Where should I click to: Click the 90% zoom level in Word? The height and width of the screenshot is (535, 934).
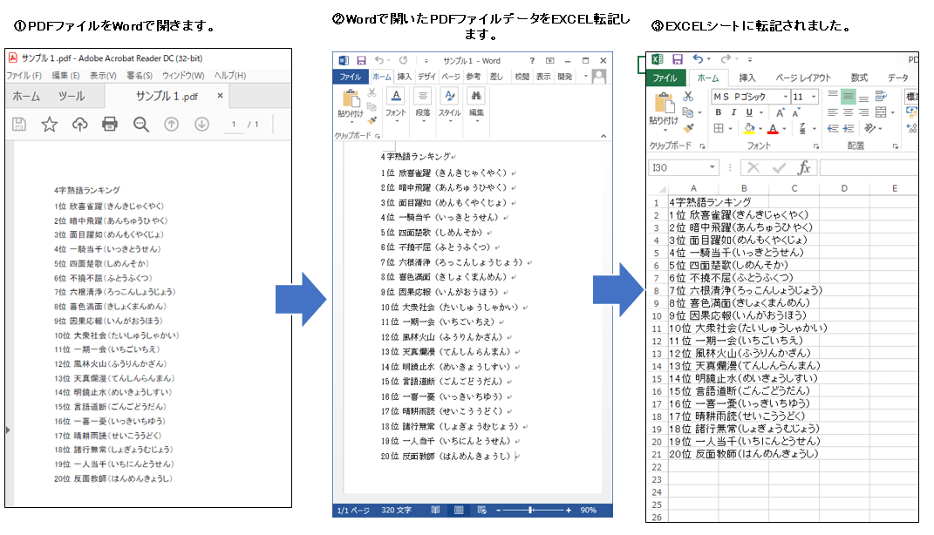[589, 510]
